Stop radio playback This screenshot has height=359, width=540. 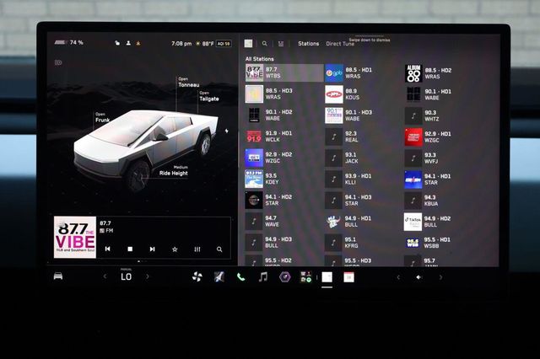[130, 249]
